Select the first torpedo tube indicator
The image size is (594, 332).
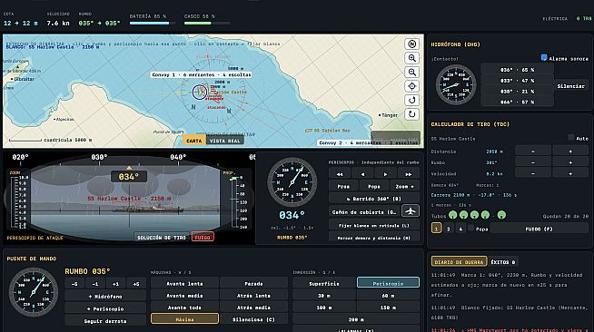(452, 215)
